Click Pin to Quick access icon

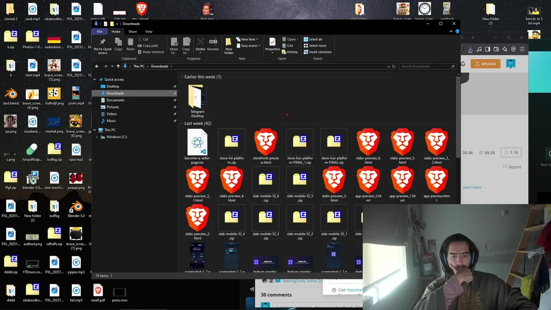pyautogui.click(x=102, y=46)
